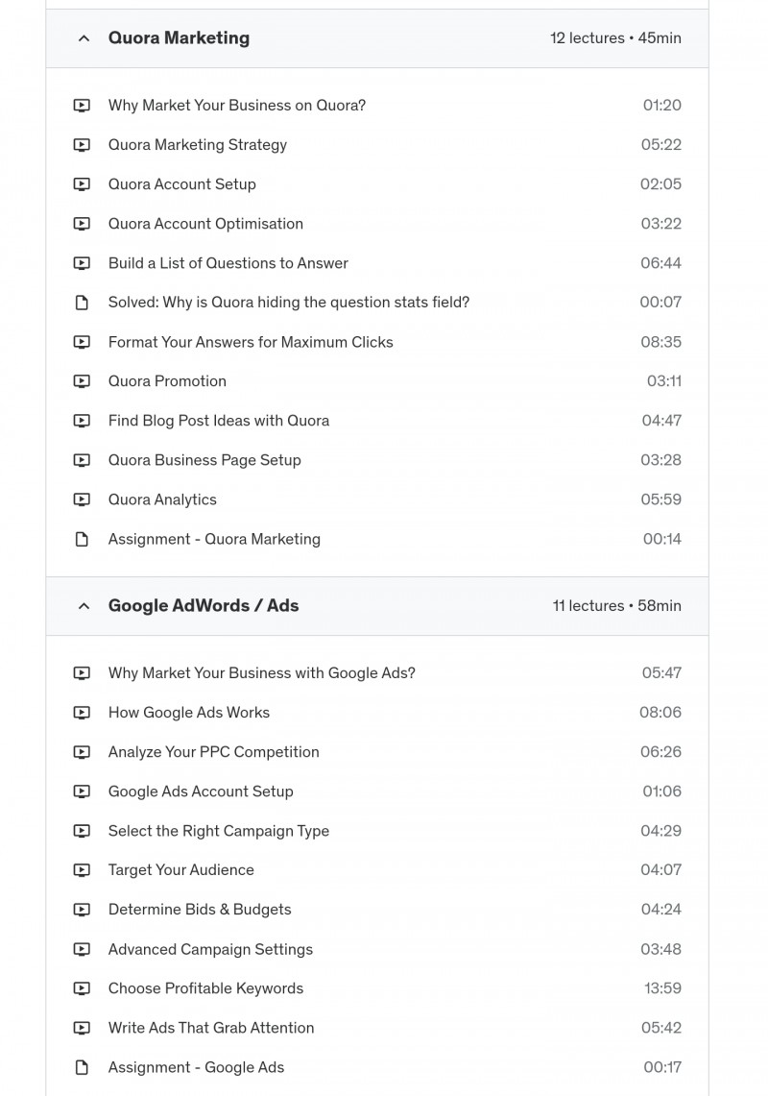Click video icon beside Target Your Audience

click(x=82, y=870)
